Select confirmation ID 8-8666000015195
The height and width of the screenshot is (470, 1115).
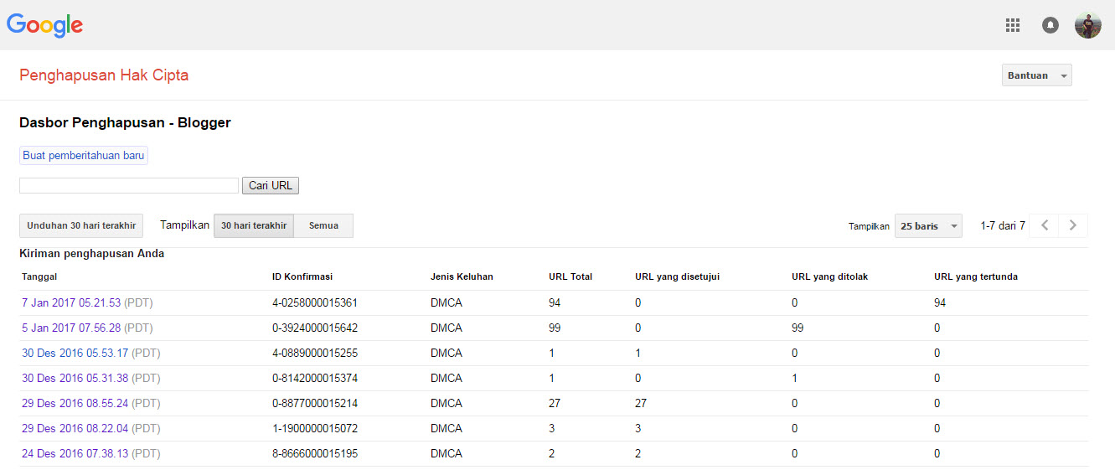point(315,453)
